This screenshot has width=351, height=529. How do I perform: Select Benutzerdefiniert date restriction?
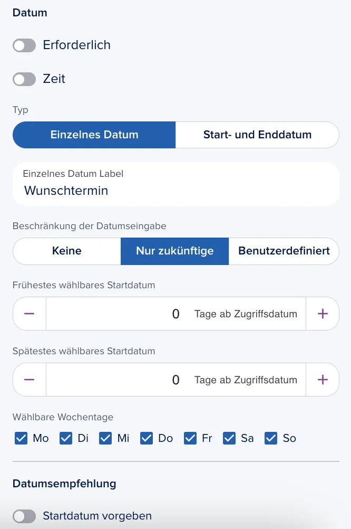pyautogui.click(x=284, y=251)
